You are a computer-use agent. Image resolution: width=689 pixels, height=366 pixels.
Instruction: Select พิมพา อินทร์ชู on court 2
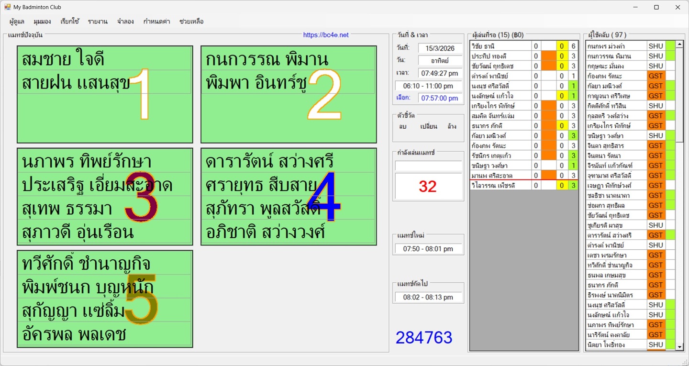coord(288,82)
